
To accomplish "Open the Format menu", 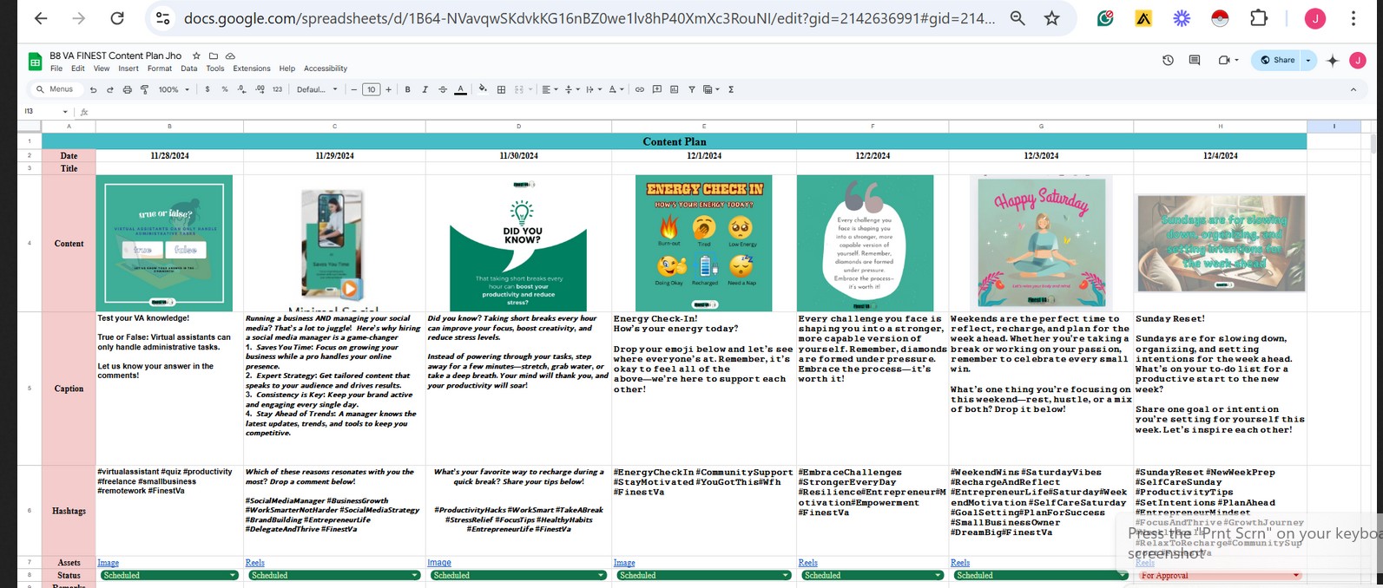I will click(x=160, y=69).
